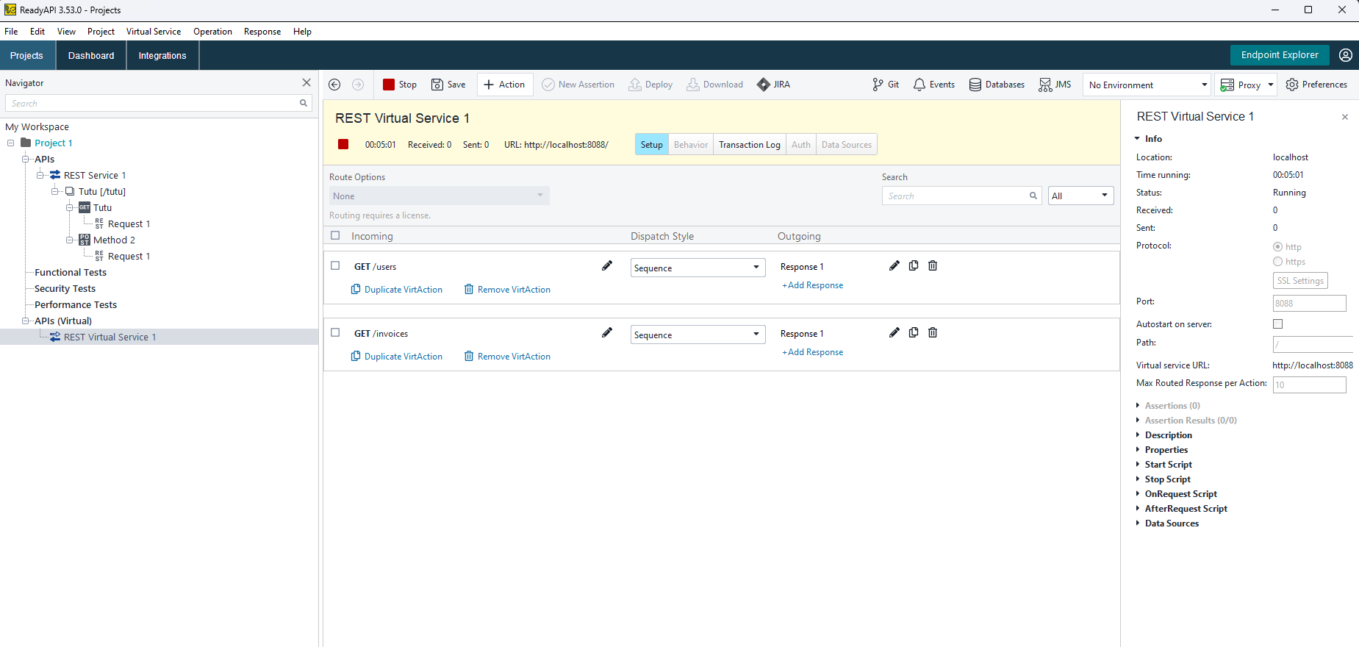Expand the Start Script section
1359x647 pixels.
click(x=1168, y=465)
